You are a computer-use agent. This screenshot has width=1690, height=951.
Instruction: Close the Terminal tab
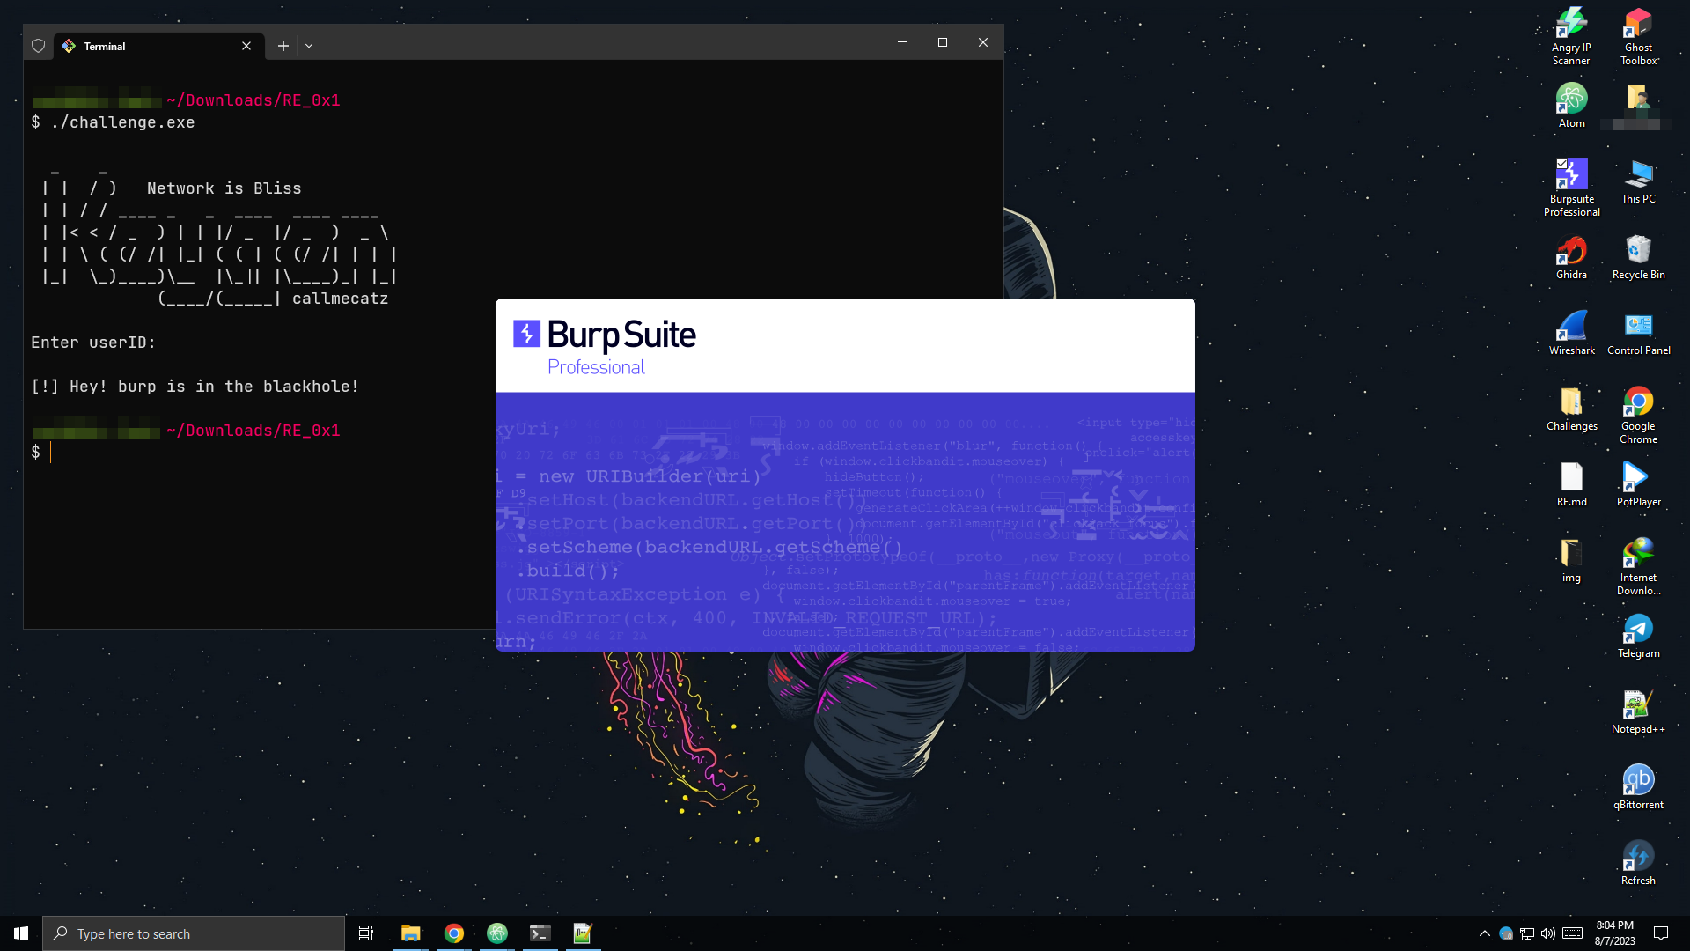tap(246, 46)
